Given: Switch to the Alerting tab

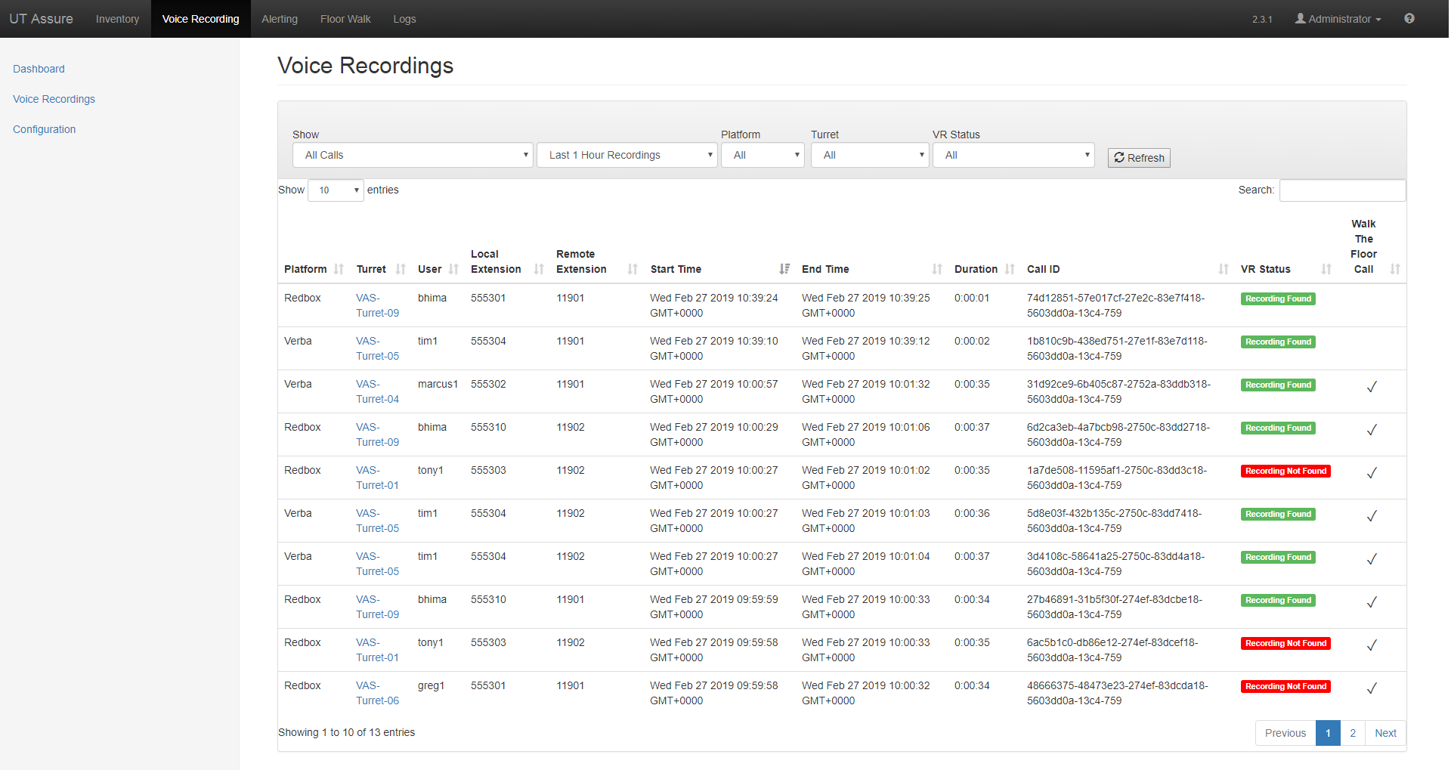Looking at the screenshot, I should click(x=280, y=19).
